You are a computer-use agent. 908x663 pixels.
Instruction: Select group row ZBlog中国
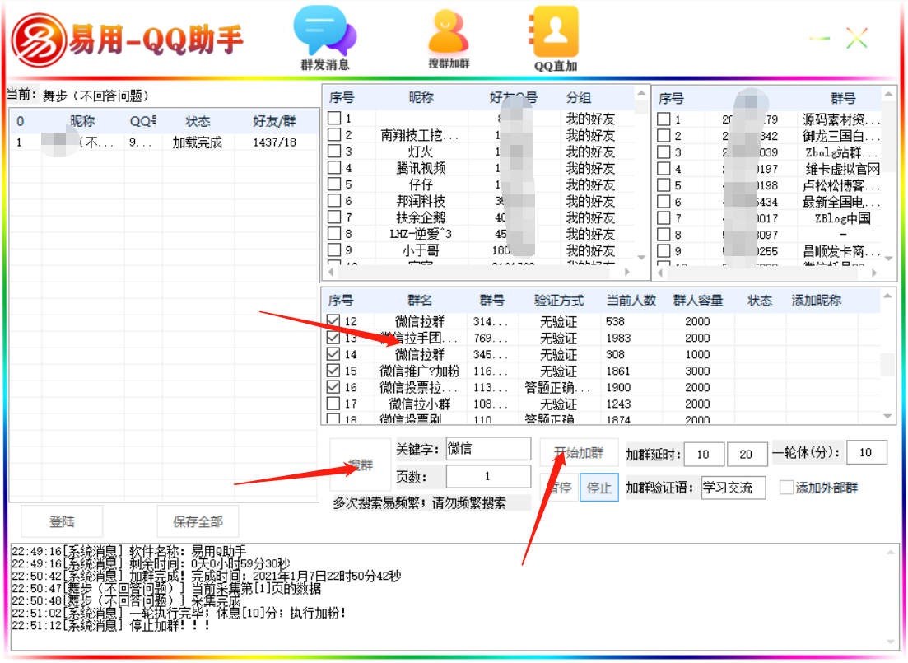(x=768, y=218)
